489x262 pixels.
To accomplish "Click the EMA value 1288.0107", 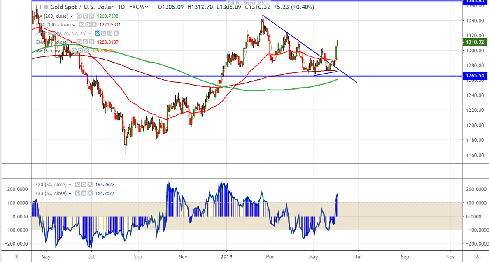I will coord(107,42).
